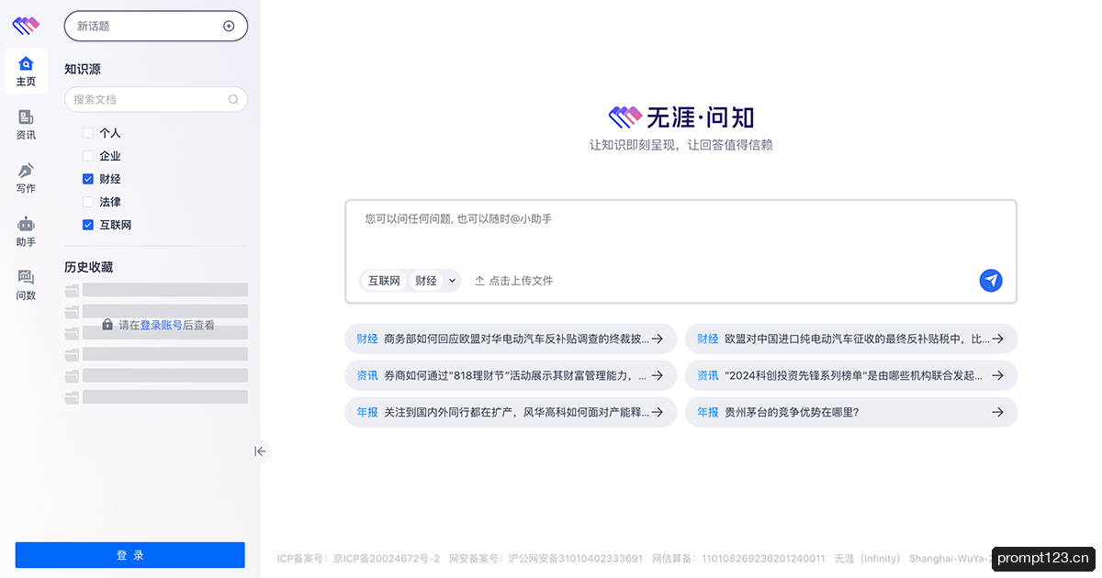This screenshot has height=578, width=1102.
Task: Click arrow on 贵州茅台 suggestion
Action: [998, 412]
